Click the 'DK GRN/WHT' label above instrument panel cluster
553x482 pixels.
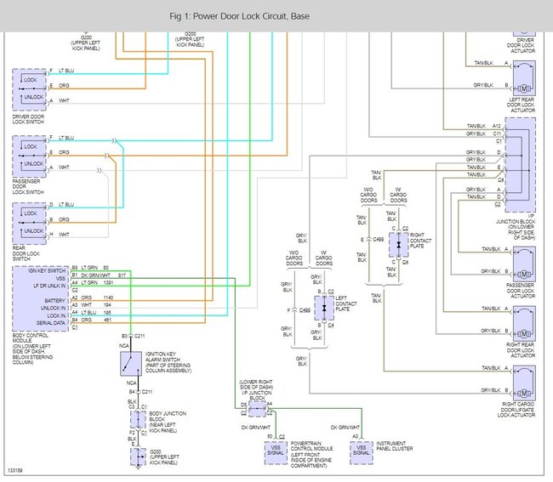[345, 428]
